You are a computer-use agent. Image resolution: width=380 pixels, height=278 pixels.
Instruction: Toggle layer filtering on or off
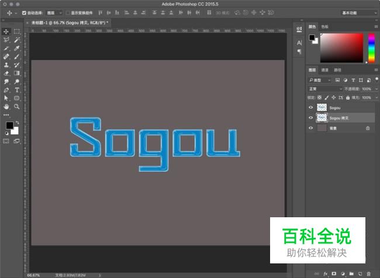(376, 79)
